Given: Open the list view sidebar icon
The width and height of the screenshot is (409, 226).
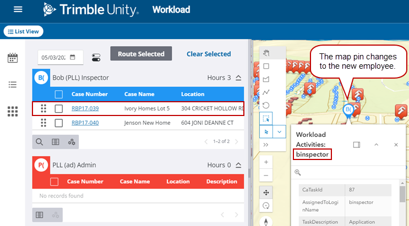Looking at the screenshot, I should (13, 85).
